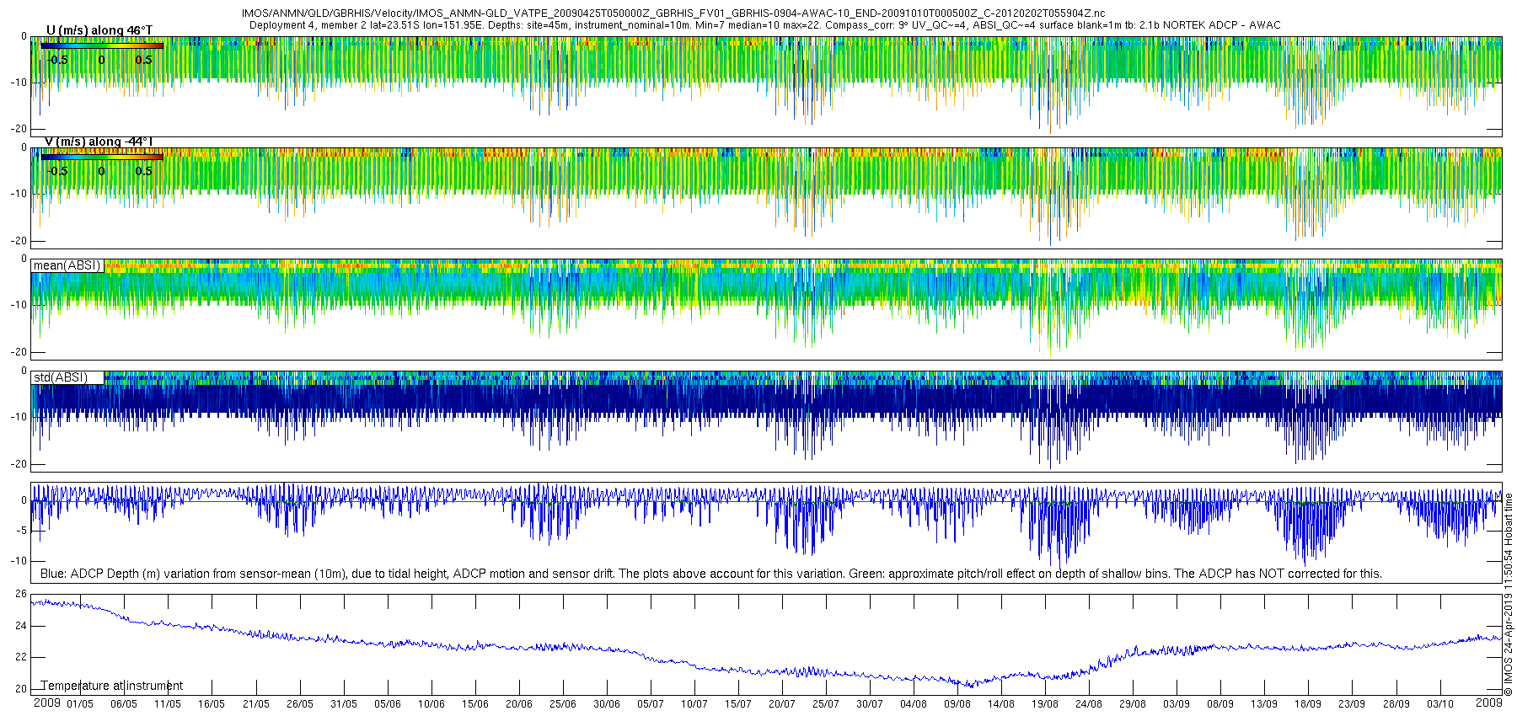Screen dimensions: 1517x716
Task: Click the '29/08' date tick label
Action: tap(1133, 704)
